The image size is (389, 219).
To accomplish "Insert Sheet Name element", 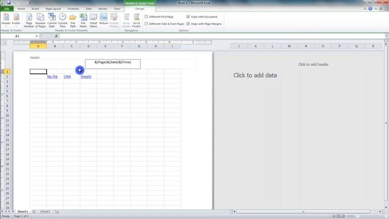I will tap(93, 20).
